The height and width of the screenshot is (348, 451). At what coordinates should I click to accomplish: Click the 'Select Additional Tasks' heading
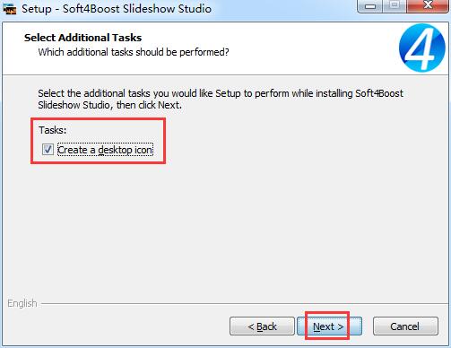(x=82, y=38)
